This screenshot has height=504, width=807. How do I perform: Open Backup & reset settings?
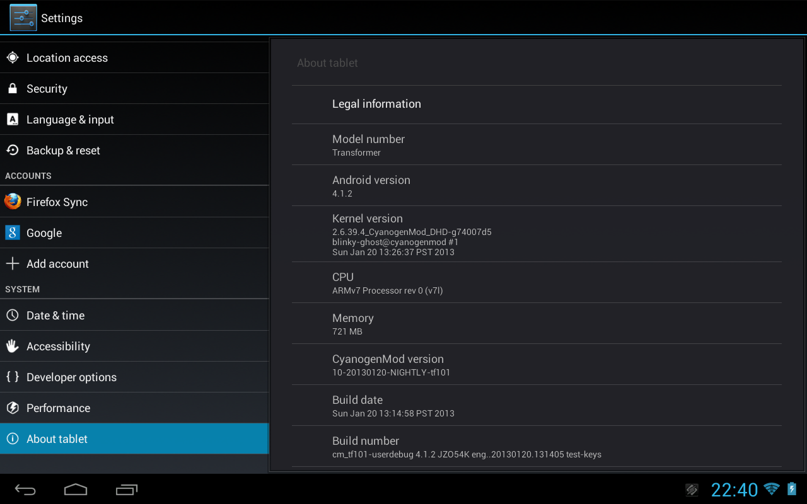tap(134, 151)
